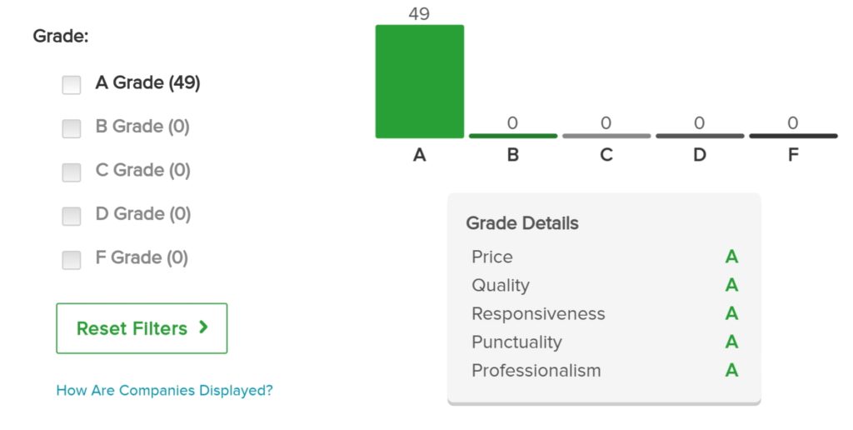
Task: Click the Grade Details heading
Action: pos(522,223)
